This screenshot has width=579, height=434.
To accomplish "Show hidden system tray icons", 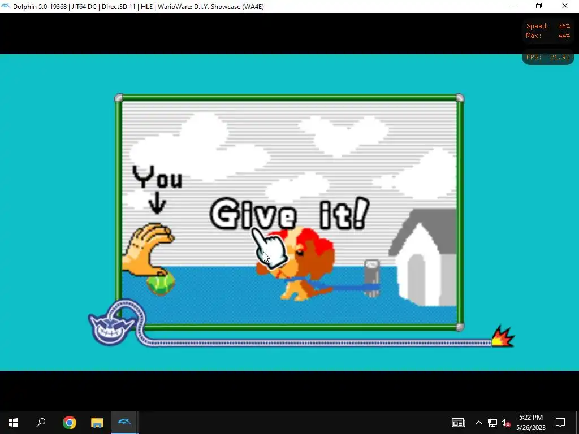I will (478, 423).
